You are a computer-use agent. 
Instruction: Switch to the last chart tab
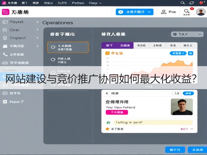pos(188,45)
